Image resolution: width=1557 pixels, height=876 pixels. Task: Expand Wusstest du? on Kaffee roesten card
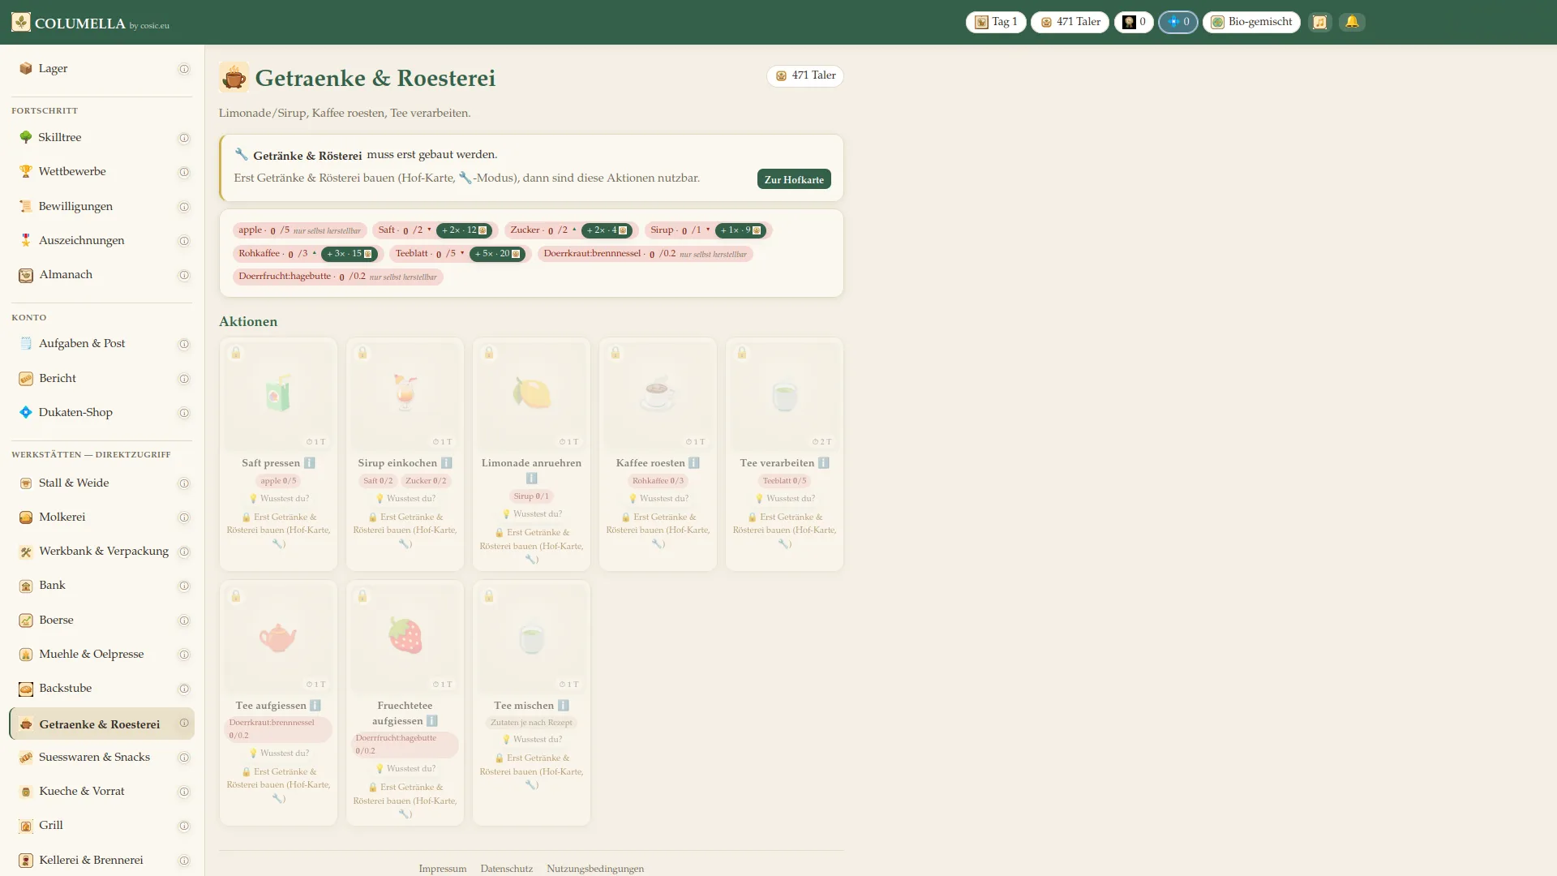pos(658,499)
